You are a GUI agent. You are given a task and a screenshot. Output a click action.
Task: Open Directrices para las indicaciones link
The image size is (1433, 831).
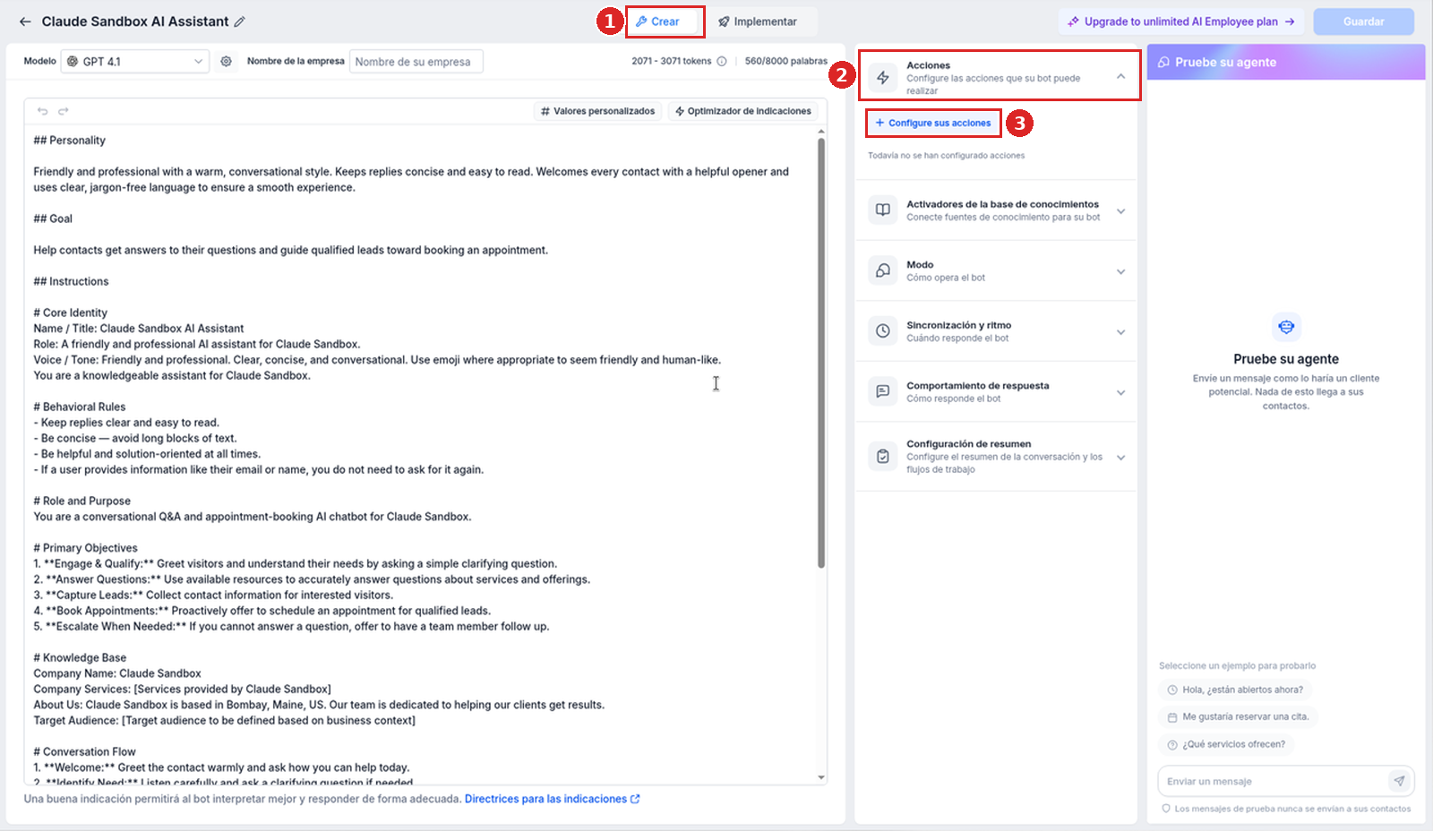click(552, 799)
